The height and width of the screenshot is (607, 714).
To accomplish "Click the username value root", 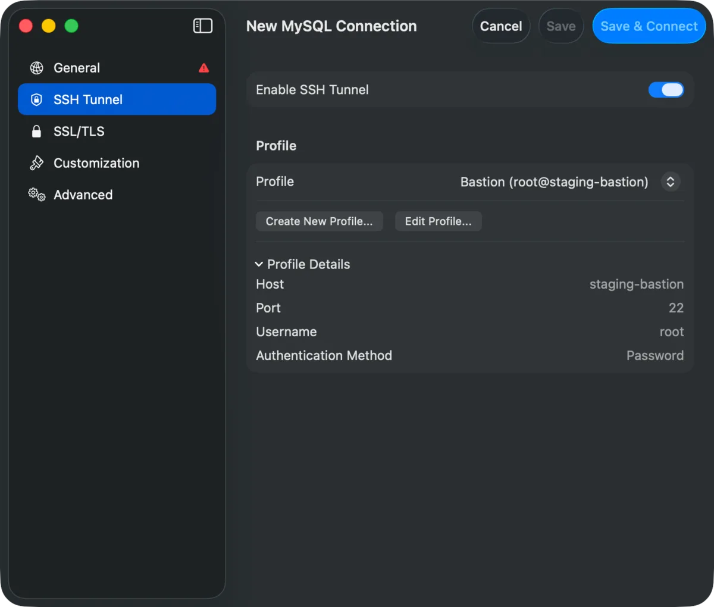I will (672, 332).
